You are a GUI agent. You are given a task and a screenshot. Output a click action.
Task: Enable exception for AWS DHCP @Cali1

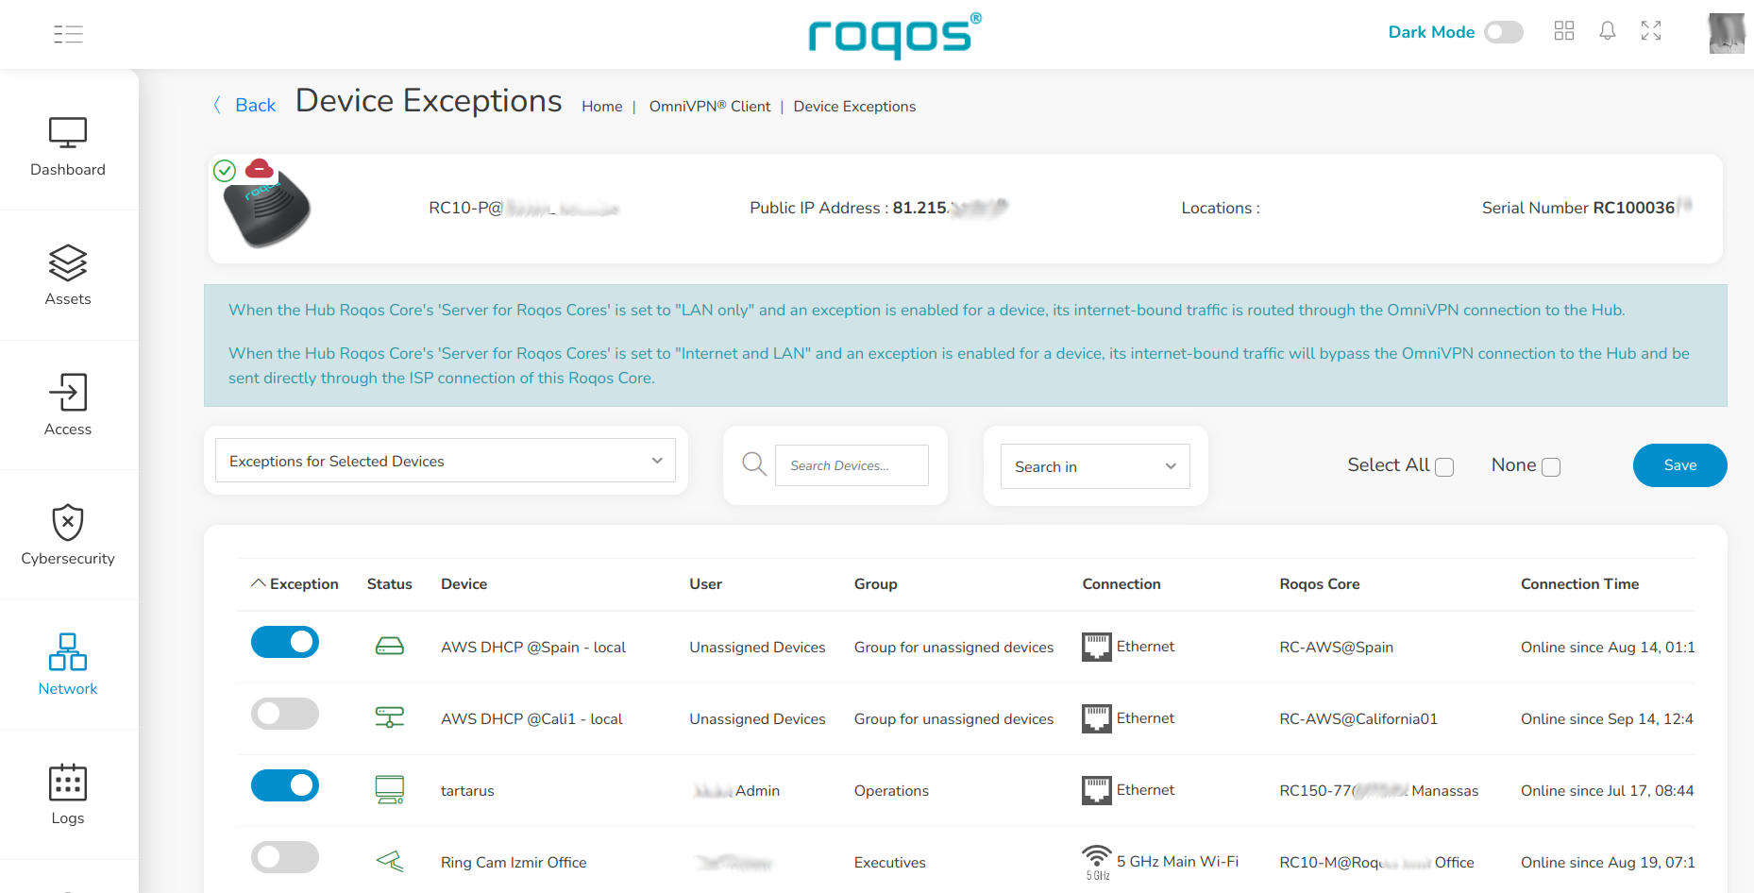(285, 714)
